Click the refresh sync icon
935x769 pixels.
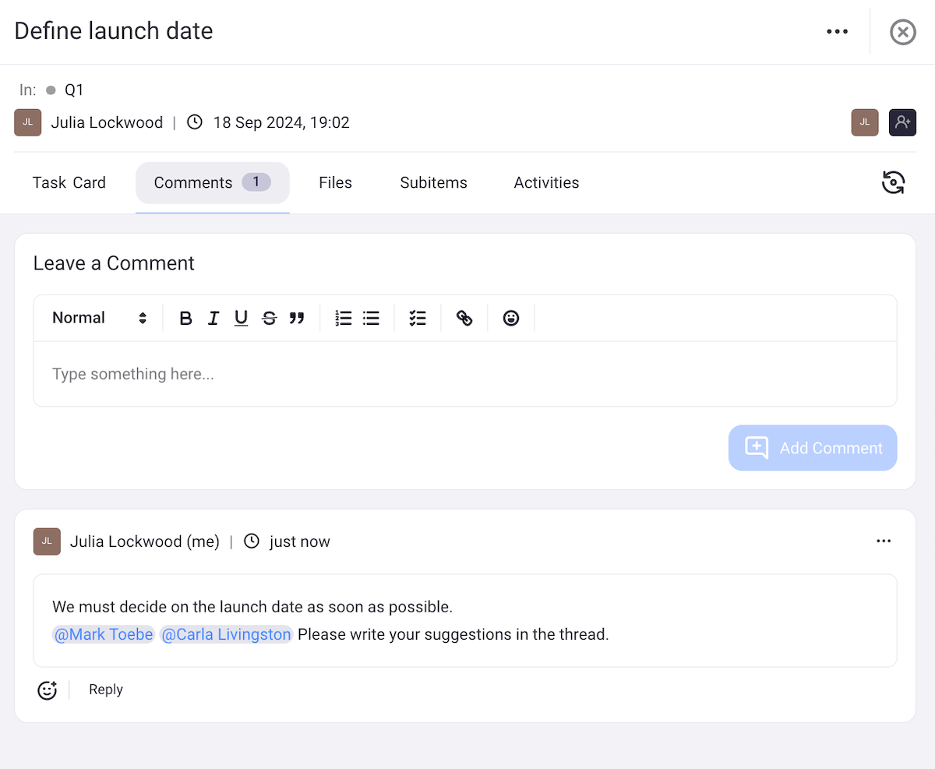(x=893, y=182)
